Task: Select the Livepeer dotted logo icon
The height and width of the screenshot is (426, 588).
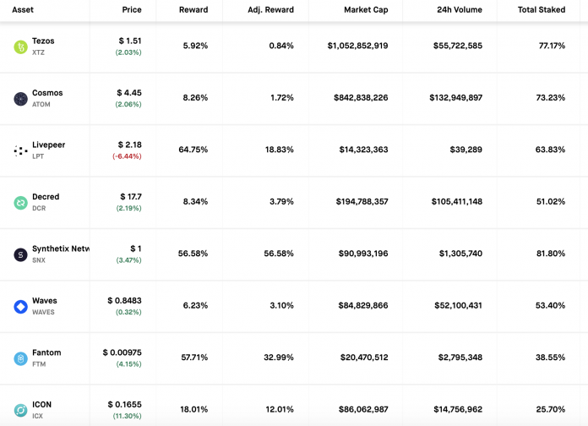Action: (x=20, y=150)
